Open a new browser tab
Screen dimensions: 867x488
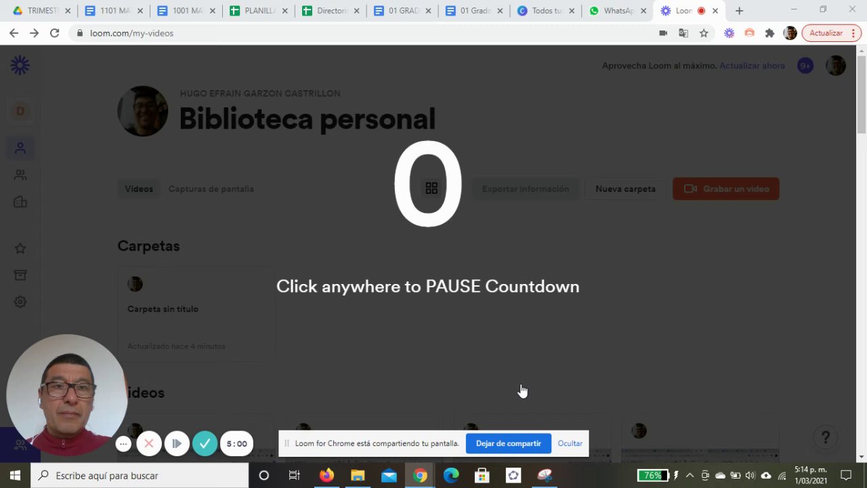click(x=739, y=11)
